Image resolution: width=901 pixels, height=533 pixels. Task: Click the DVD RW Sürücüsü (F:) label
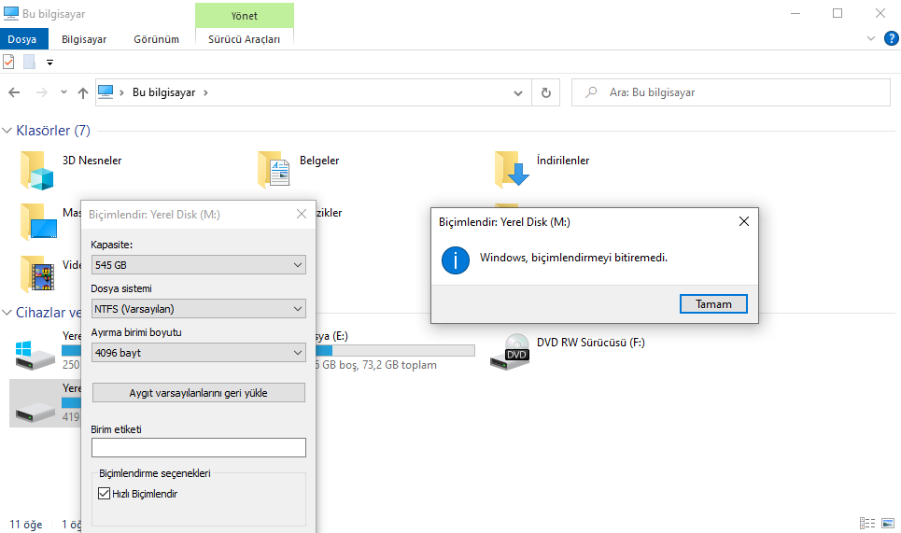click(x=591, y=343)
